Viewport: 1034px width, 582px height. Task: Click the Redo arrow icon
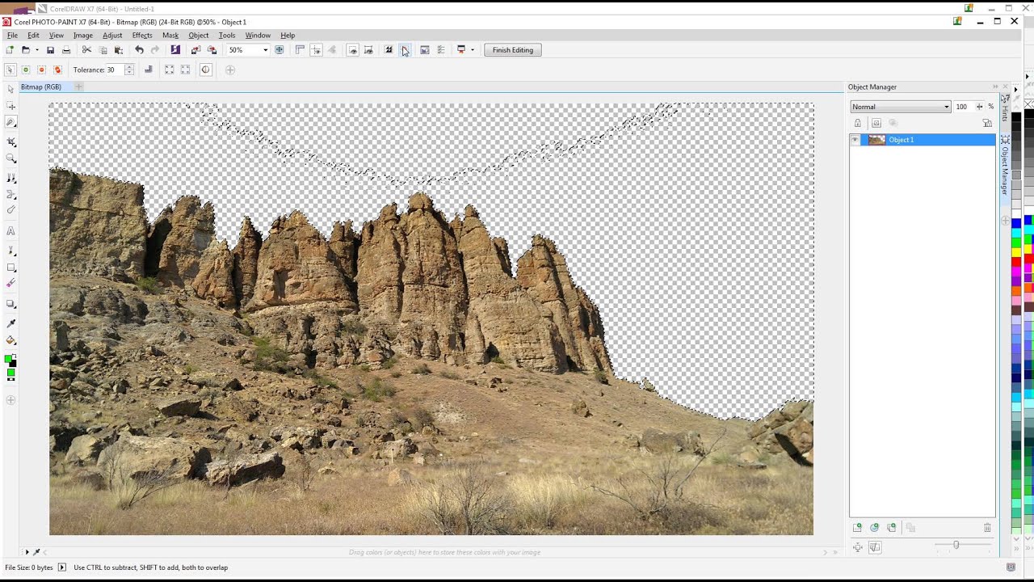coord(155,50)
